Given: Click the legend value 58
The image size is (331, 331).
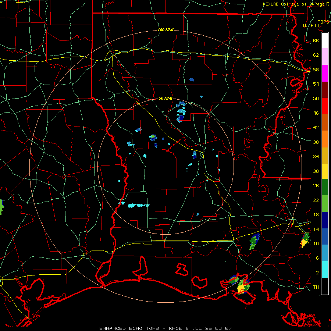Looking at the screenshot, I should 316,70.
